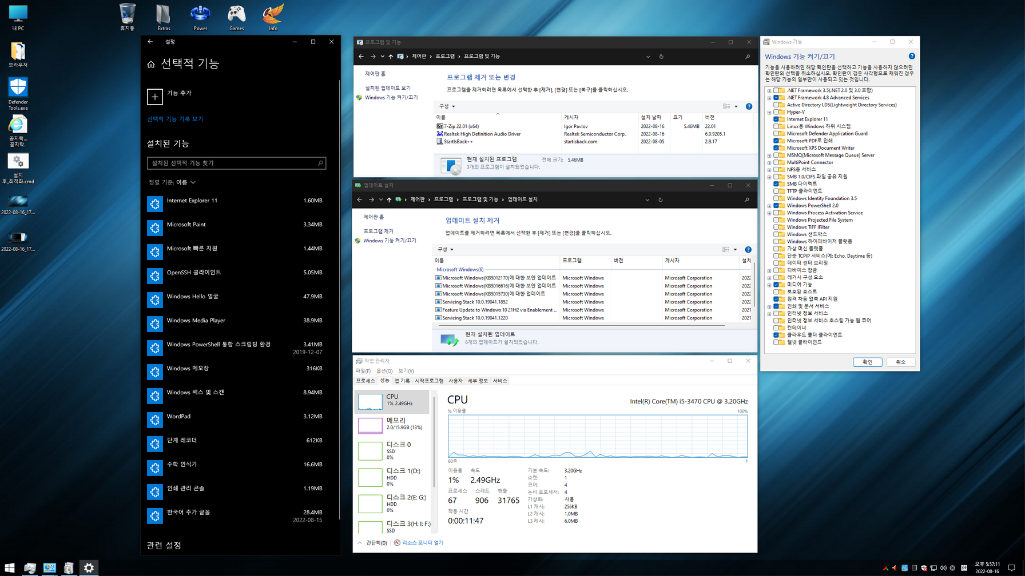Open Defender Tools.exe on the desktop
The width and height of the screenshot is (1025, 576).
(x=18, y=94)
